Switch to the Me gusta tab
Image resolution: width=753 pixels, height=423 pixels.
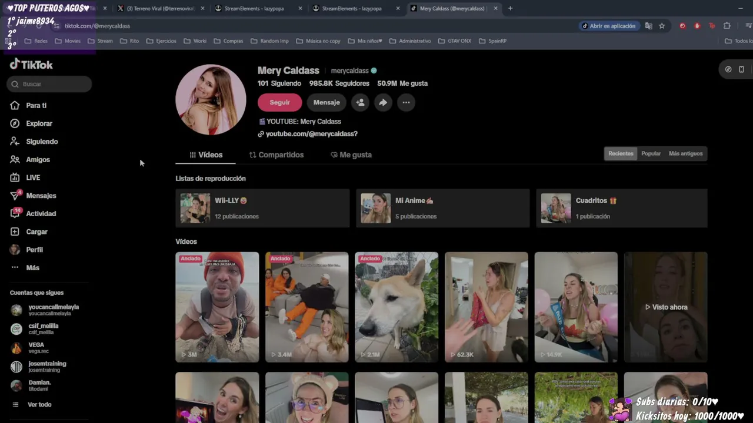tap(351, 155)
